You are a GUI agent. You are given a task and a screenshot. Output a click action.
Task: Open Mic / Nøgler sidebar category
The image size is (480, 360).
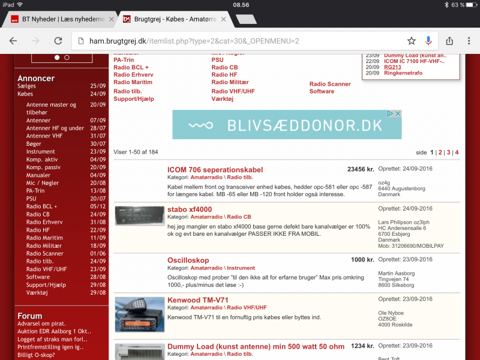pos(43,183)
